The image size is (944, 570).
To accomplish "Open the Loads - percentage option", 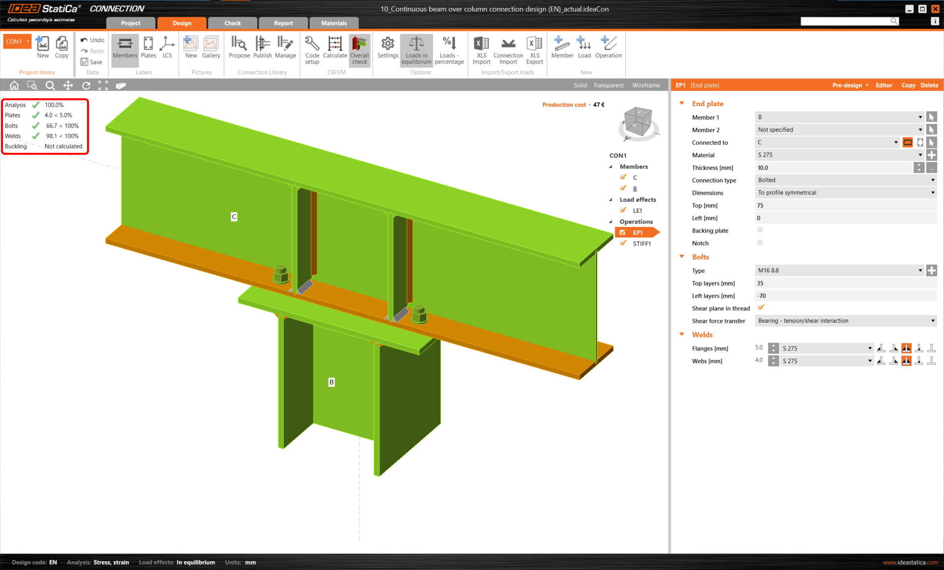I will tap(449, 49).
